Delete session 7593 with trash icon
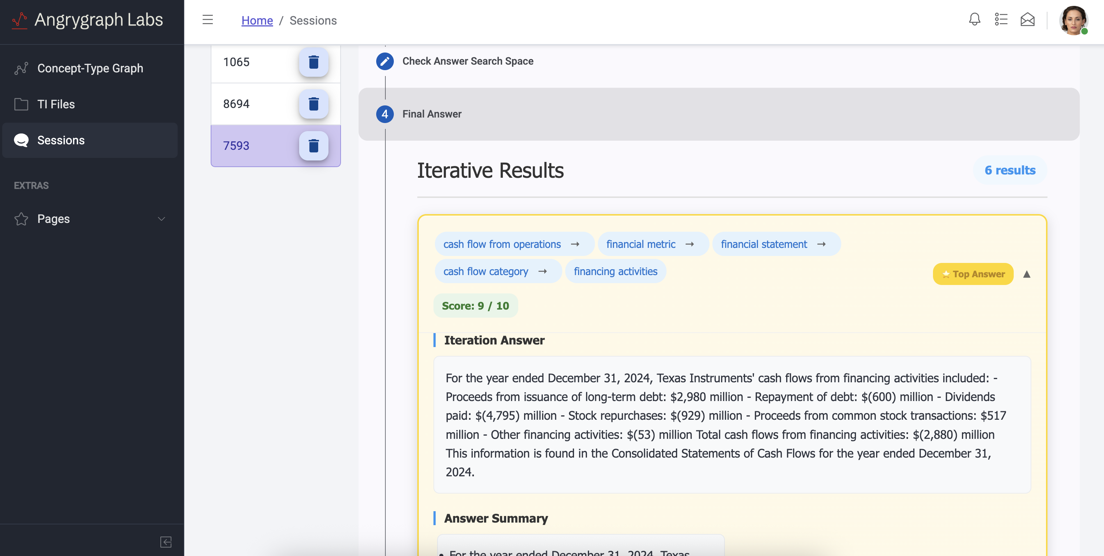Screen dimensions: 1104x556 coord(314,146)
